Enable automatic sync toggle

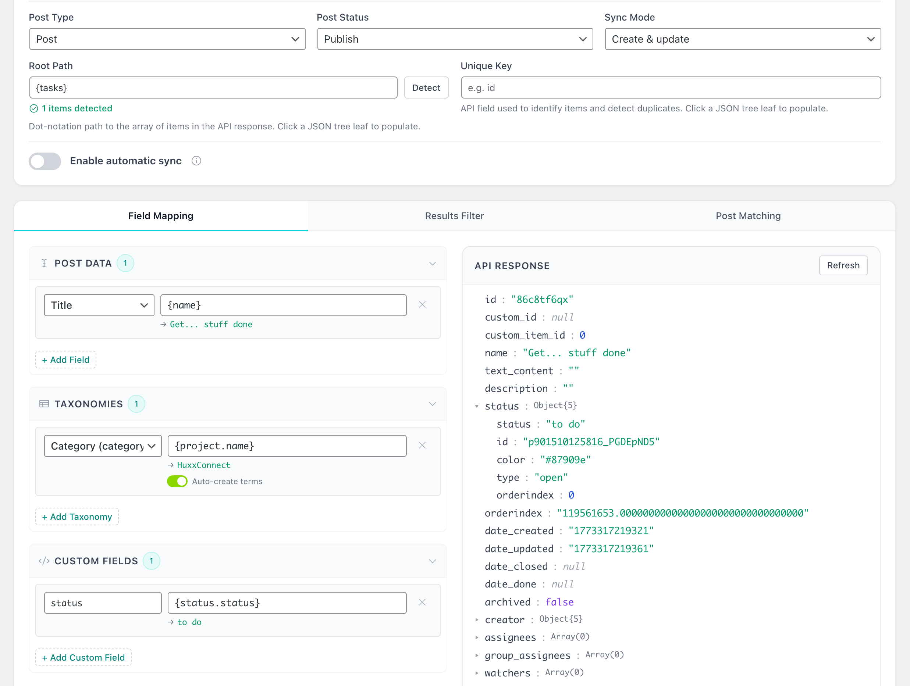pos(45,161)
